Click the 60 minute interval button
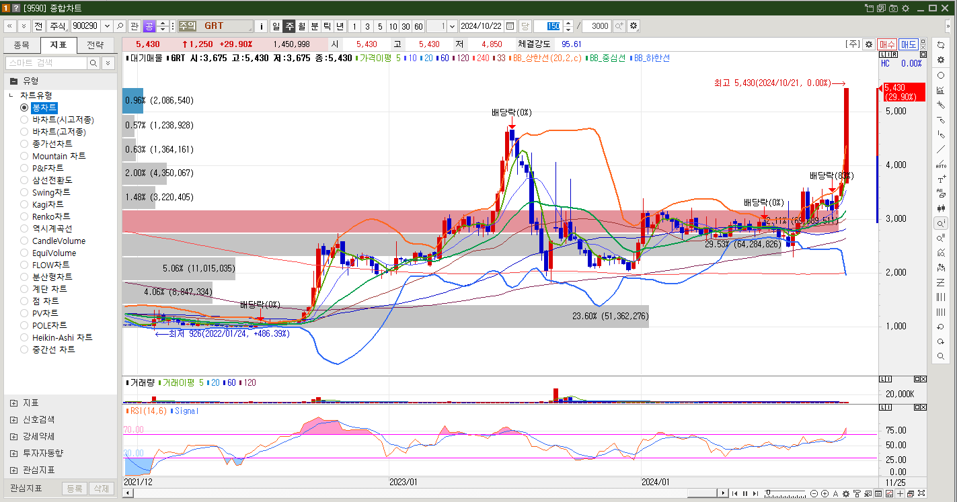This screenshot has width=957, height=502. 418,26
